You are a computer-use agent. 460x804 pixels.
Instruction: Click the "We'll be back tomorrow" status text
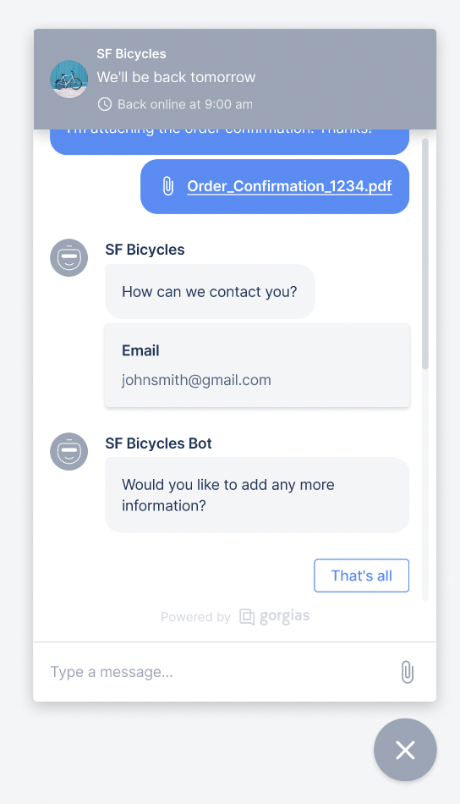176,77
